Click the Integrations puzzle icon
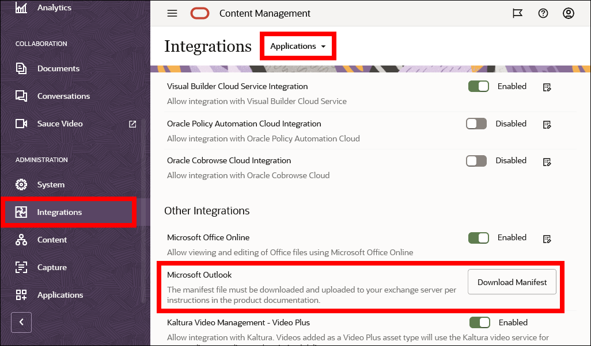This screenshot has height=346, width=591. pos(21,212)
